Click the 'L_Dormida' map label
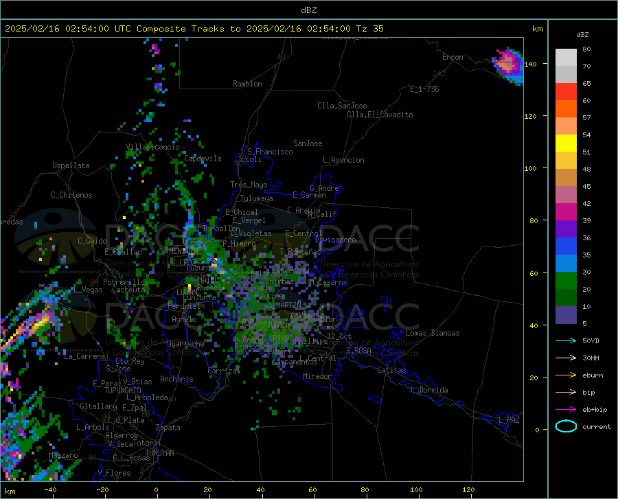 429,390
